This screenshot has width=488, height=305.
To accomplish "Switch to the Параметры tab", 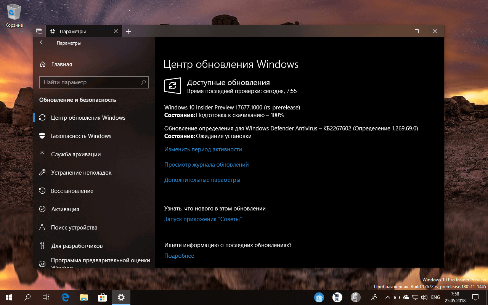I will point(83,31).
